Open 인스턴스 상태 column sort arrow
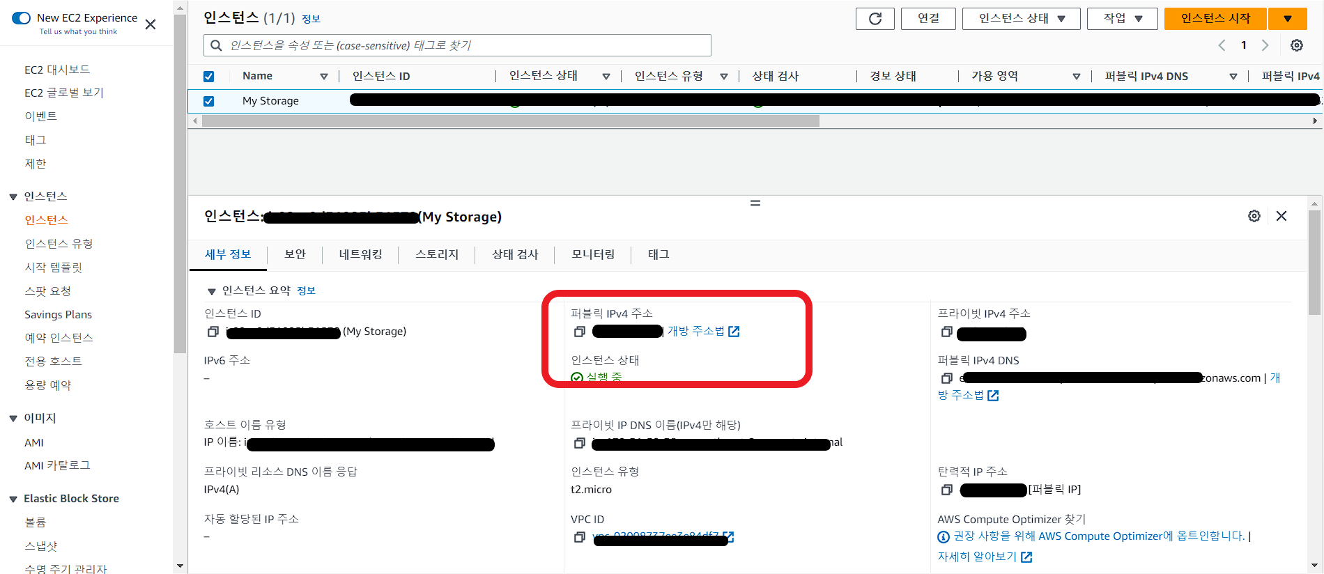Screen dimensions: 1324x574 pos(606,77)
